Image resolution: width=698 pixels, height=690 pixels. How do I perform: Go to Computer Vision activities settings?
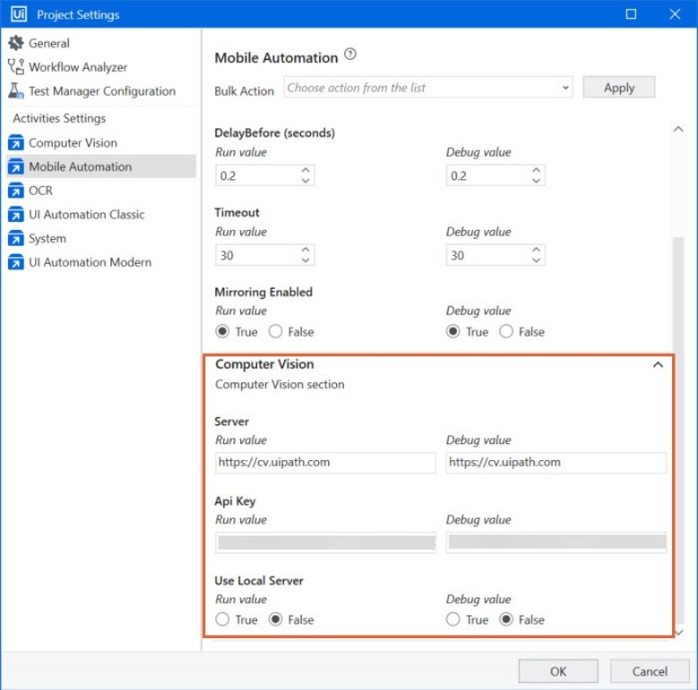pyautogui.click(x=73, y=142)
